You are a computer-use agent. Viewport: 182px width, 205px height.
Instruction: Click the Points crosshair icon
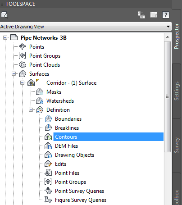click(23, 46)
